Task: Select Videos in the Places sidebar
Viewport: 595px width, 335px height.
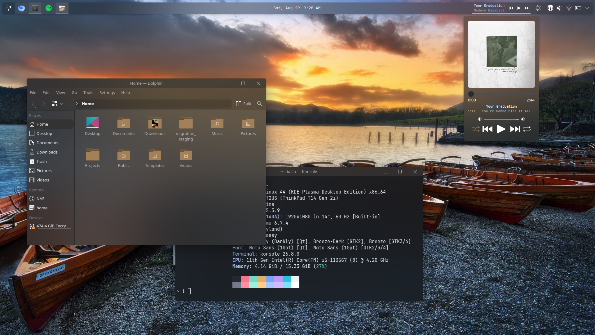Action: click(51, 180)
